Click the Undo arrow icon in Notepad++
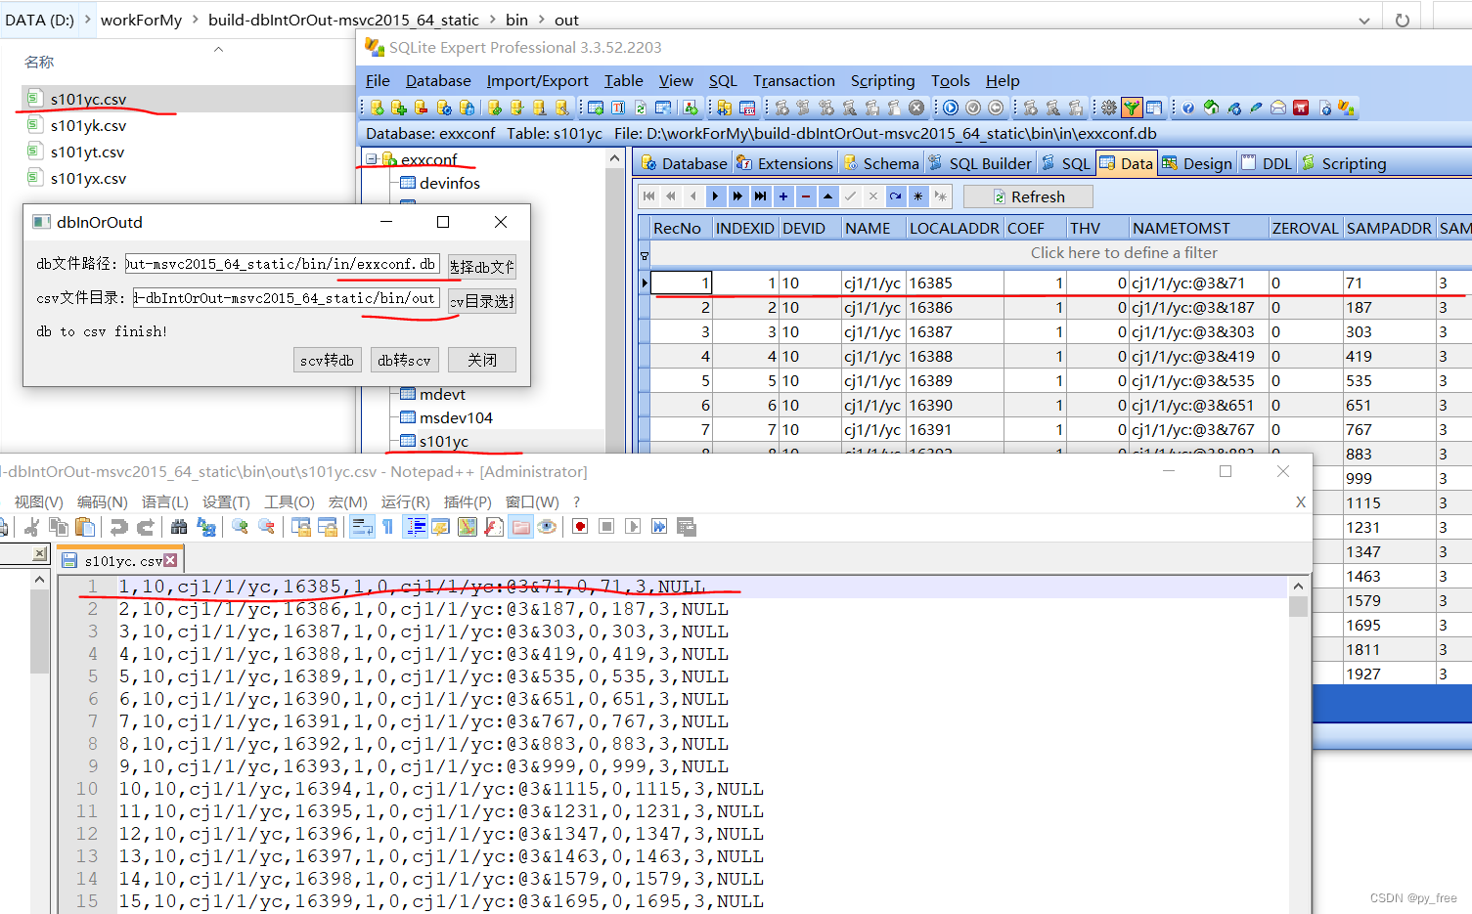The image size is (1472, 914). [x=119, y=527]
